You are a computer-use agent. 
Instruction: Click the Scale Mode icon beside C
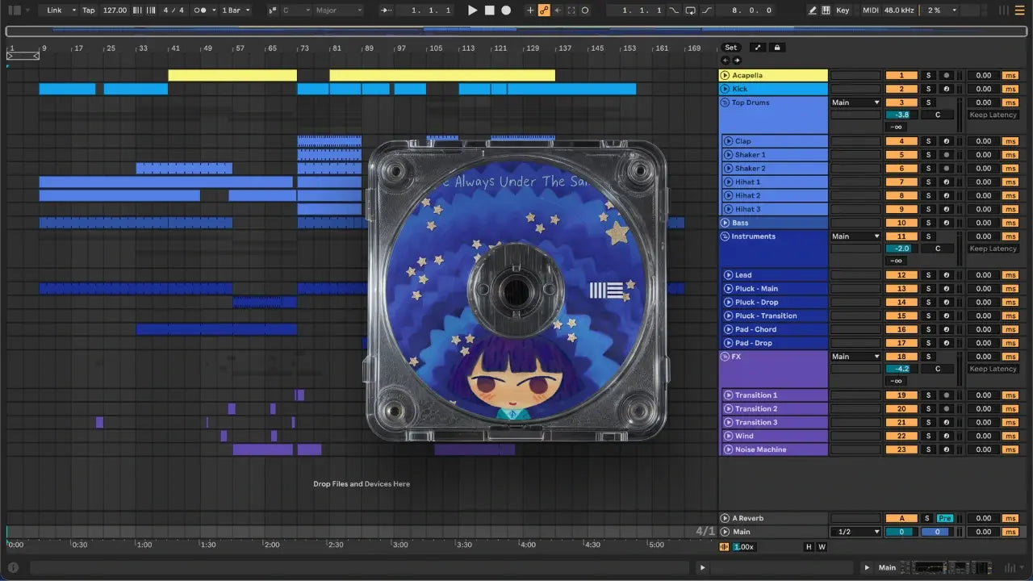(273, 10)
